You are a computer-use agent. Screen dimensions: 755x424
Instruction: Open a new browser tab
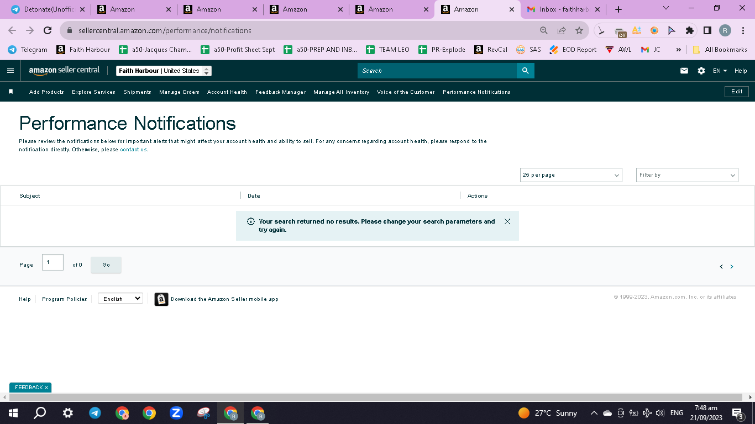point(618,9)
